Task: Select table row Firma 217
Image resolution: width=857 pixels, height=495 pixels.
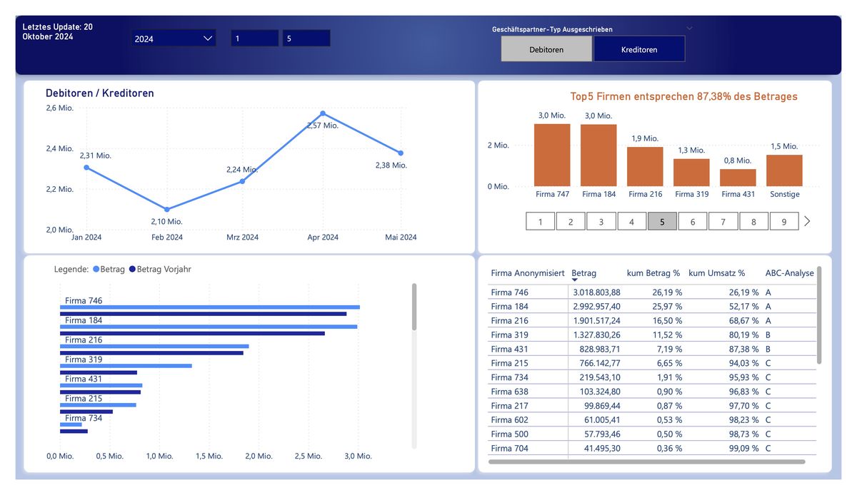Action: pos(652,406)
